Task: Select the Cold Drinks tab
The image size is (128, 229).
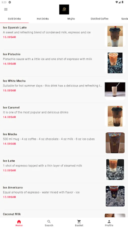Action: (x=14, y=19)
